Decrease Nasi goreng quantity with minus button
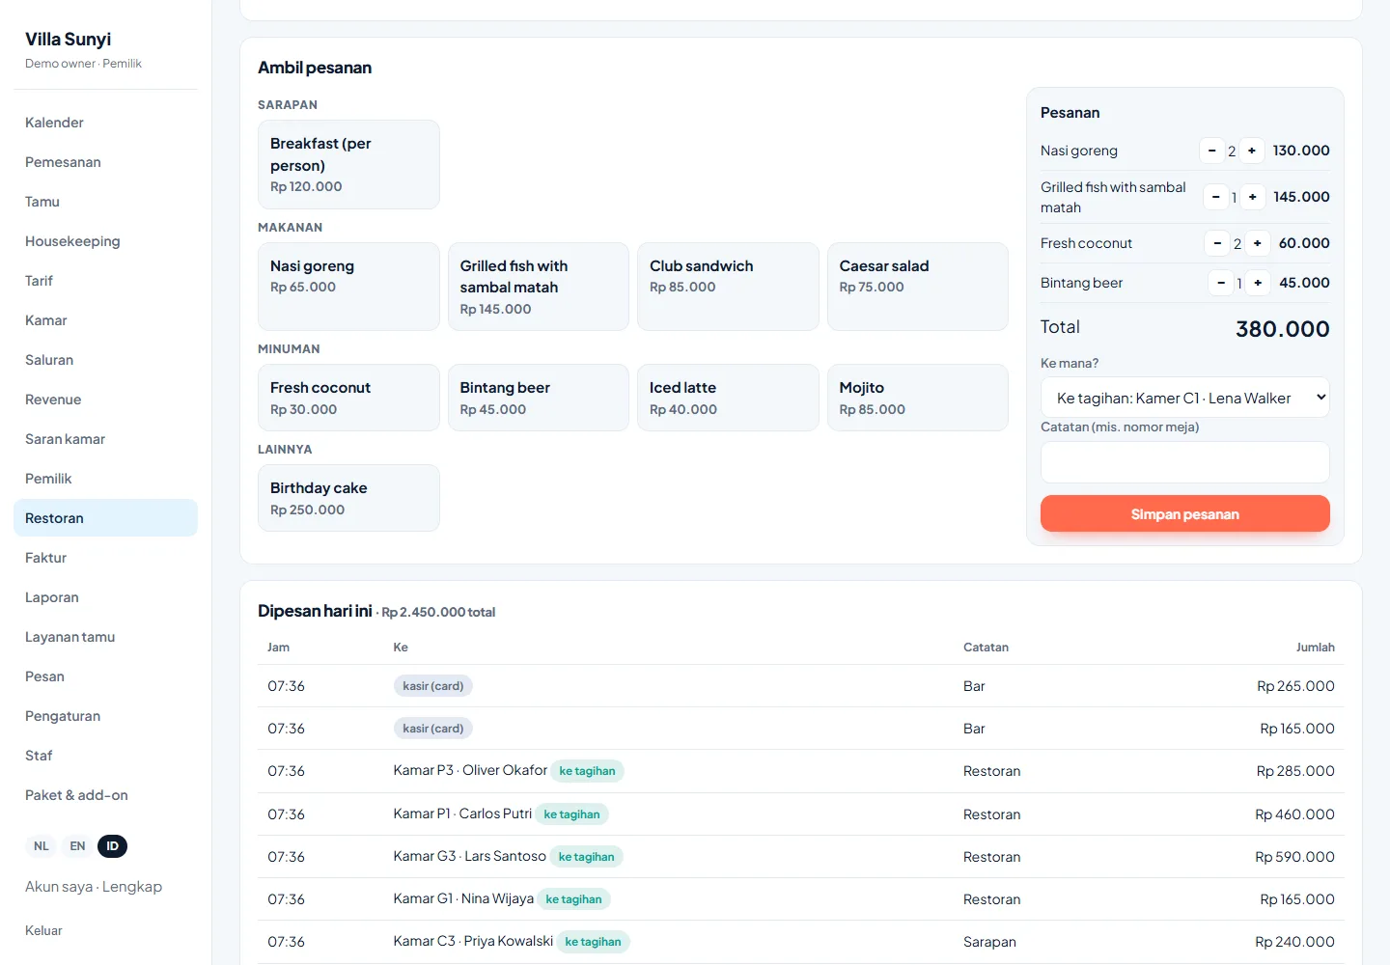The height and width of the screenshot is (965, 1390). coord(1211,151)
